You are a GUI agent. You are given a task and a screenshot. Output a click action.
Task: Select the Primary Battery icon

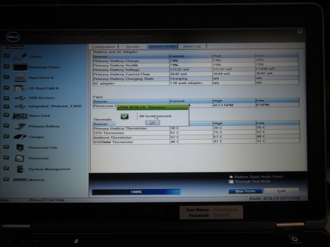20,126
